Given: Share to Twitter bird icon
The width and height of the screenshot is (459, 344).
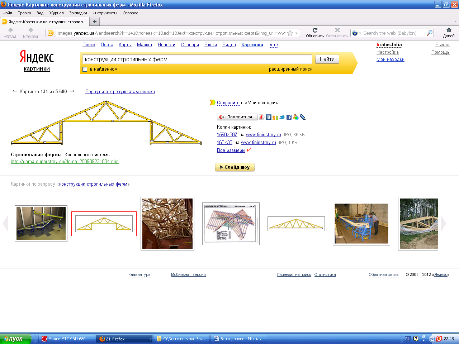Looking at the screenshot, I should click(x=282, y=117).
